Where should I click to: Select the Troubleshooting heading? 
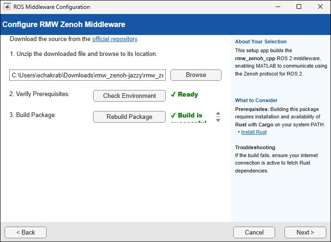255,147
